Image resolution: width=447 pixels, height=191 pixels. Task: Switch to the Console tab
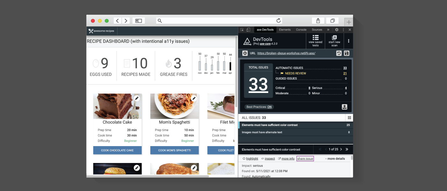click(301, 30)
